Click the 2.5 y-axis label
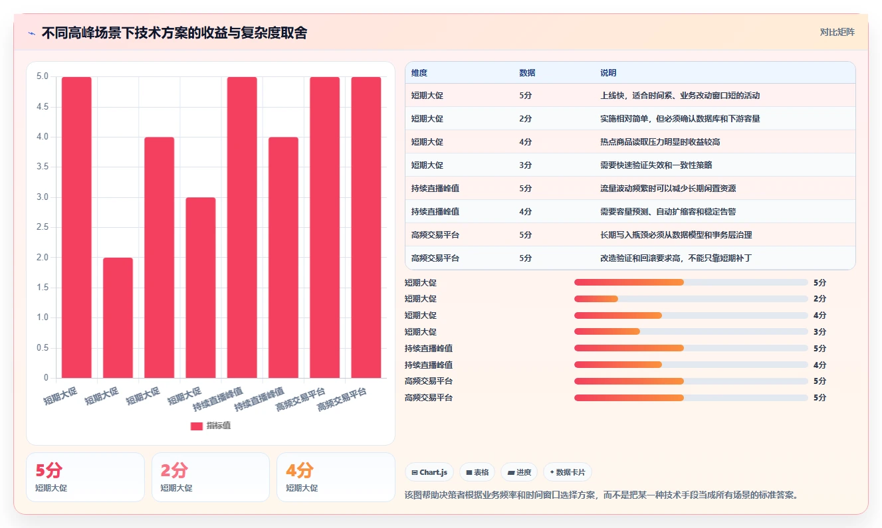This screenshot has width=882, height=528. point(42,227)
